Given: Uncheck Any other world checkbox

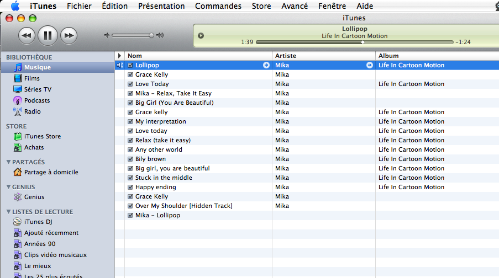Looking at the screenshot, I should click(130, 149).
